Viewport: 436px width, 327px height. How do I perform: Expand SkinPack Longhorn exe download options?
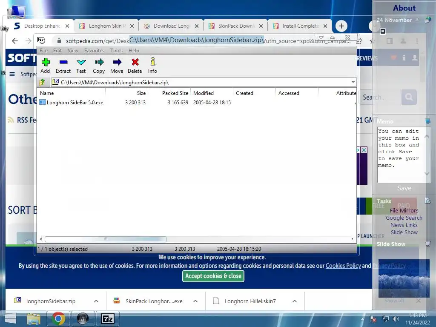point(195,301)
